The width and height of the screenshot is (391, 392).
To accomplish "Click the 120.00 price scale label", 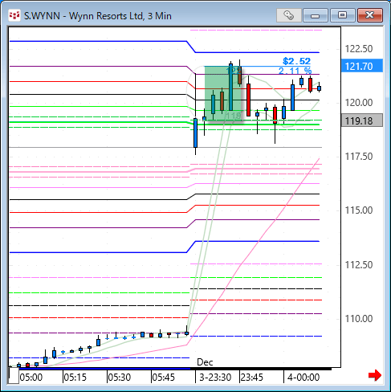I will tap(359, 103).
